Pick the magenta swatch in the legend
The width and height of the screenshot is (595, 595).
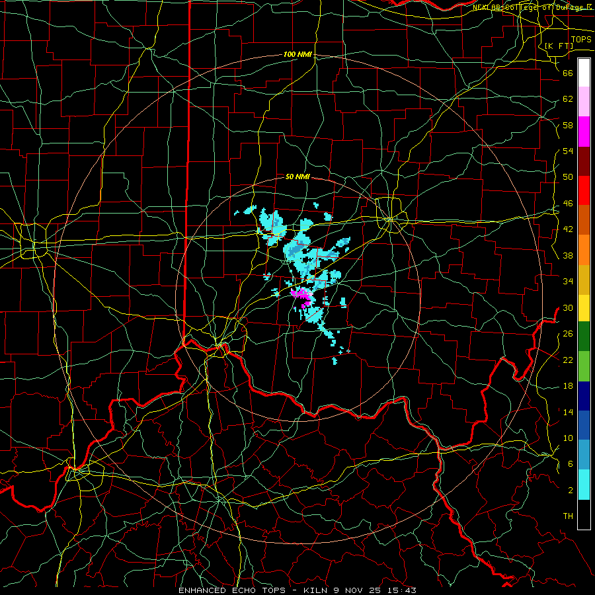click(584, 132)
